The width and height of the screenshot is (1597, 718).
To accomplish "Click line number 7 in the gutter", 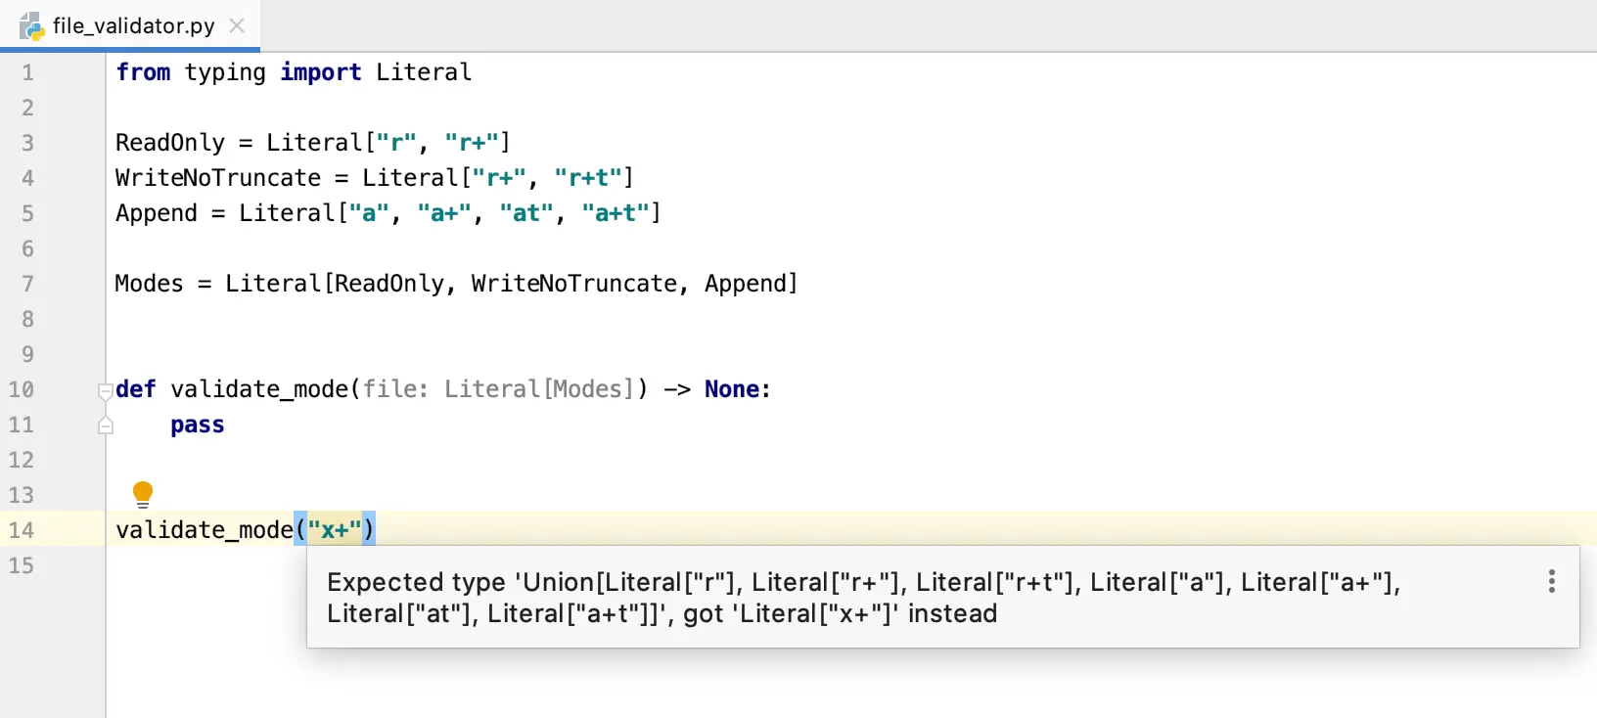I will pos(27,284).
